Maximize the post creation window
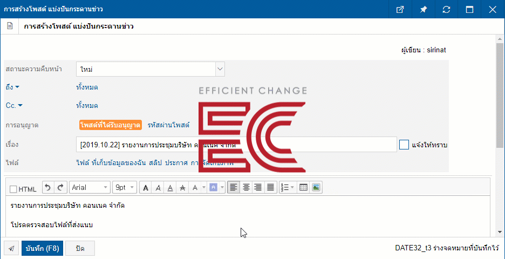 (469, 9)
